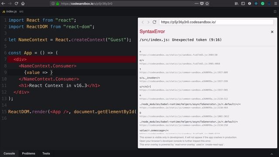The image size is (279, 157).
Task: Open the React DevTools extension icon
Action: click(x=256, y=3)
